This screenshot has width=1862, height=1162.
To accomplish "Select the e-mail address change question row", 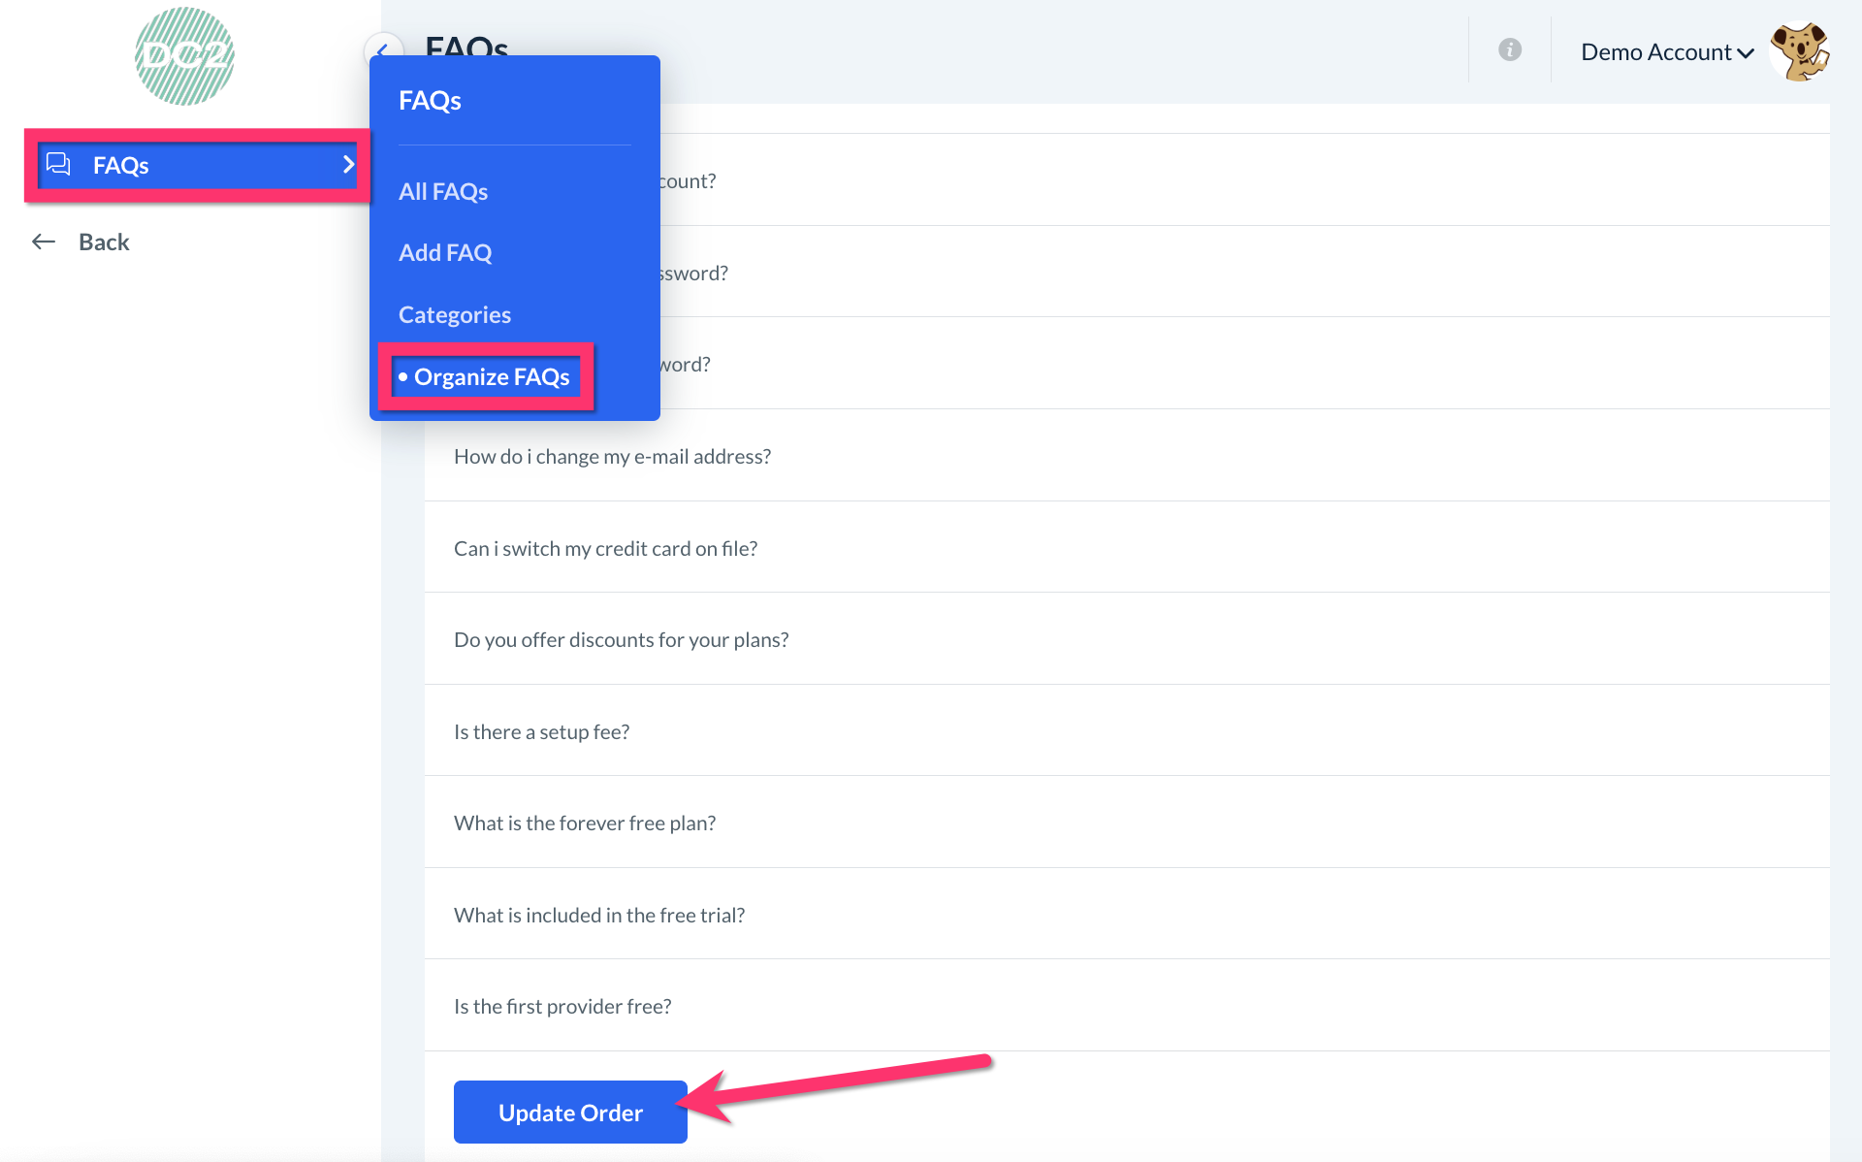I will (612, 456).
